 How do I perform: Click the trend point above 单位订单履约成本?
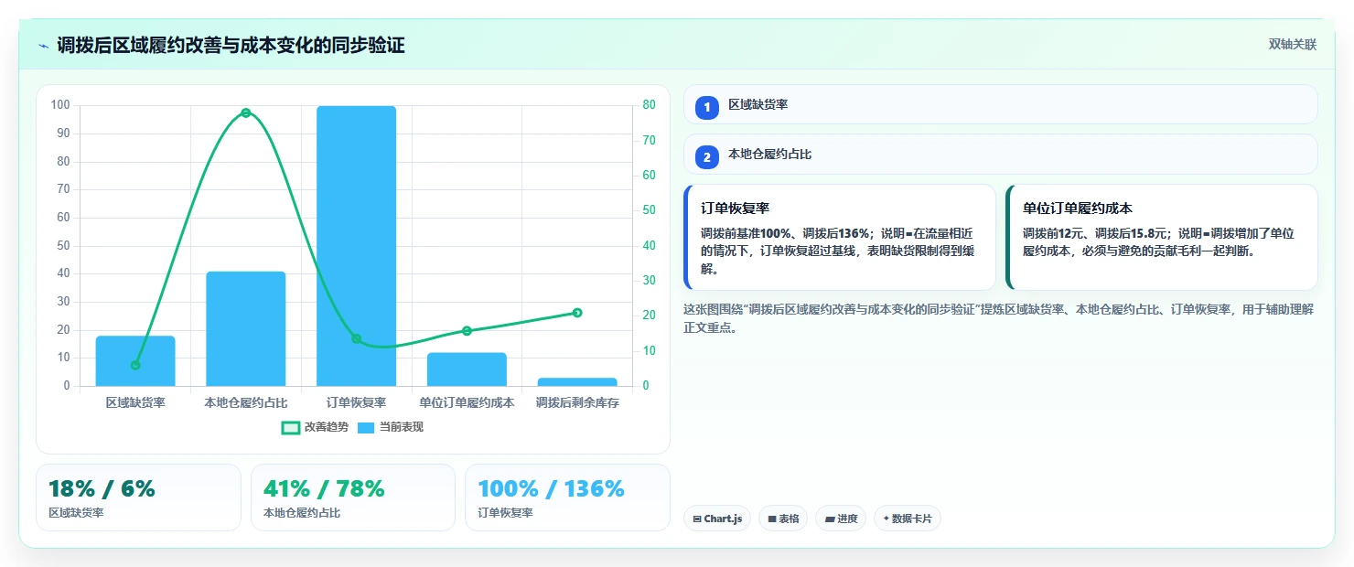tap(467, 330)
